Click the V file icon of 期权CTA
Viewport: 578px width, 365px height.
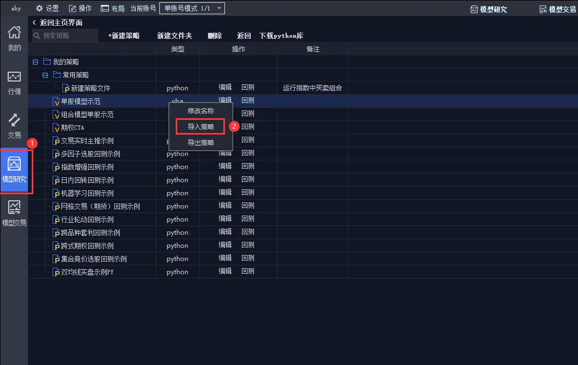click(x=56, y=128)
